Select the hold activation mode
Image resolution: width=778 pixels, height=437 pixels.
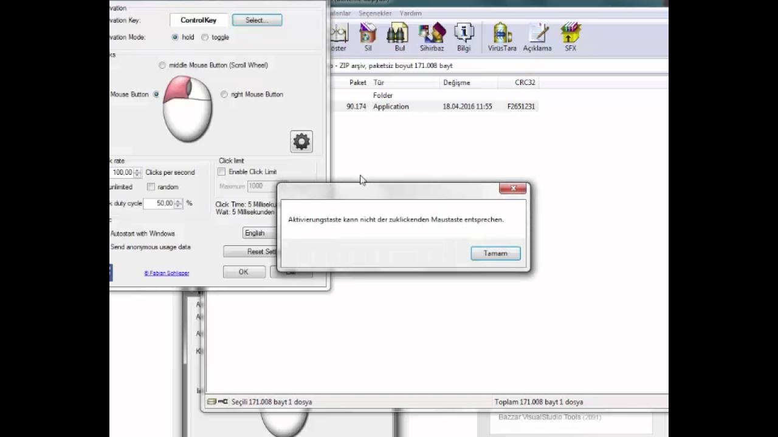(175, 37)
